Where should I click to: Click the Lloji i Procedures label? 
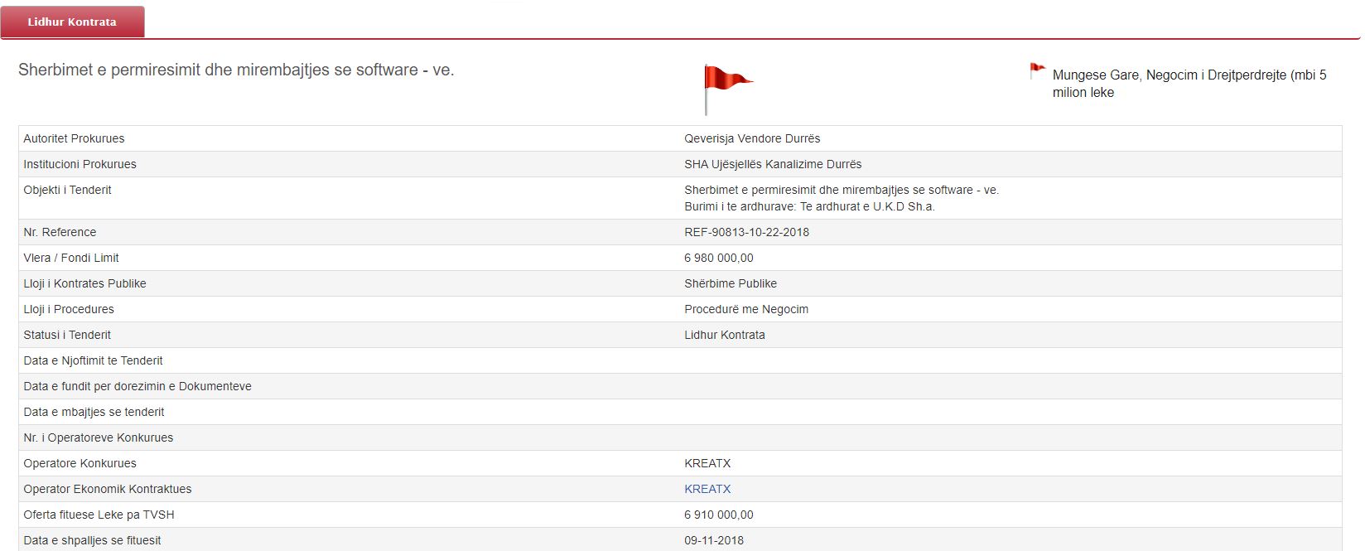coord(69,309)
